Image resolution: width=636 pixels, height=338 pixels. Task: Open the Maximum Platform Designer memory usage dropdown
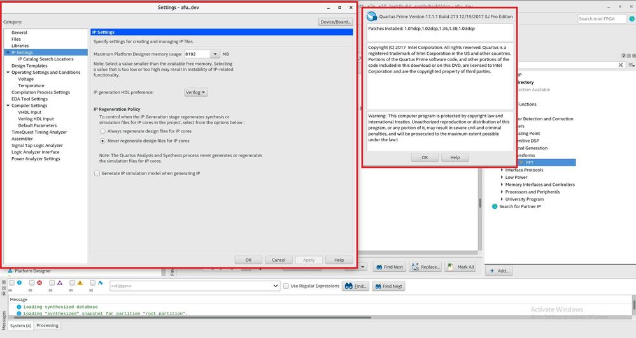[x=215, y=54]
